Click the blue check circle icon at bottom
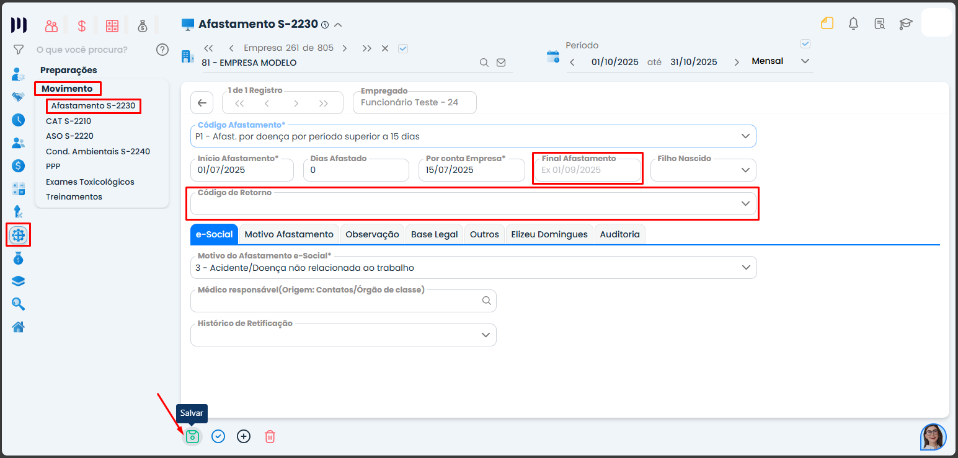Viewport: 958px width, 458px height. coord(218,436)
